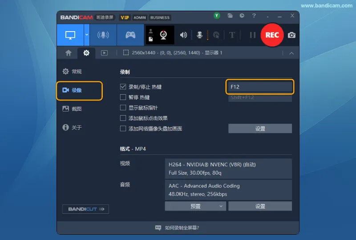Select the screen recording mode monitor icon

tap(70, 35)
